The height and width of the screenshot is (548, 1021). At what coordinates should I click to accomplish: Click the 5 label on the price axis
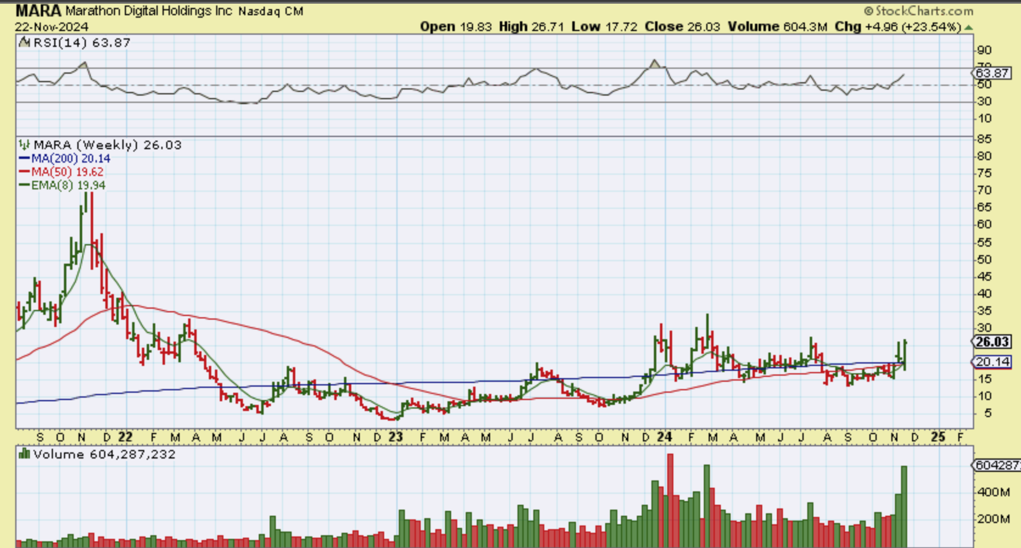pos(988,413)
